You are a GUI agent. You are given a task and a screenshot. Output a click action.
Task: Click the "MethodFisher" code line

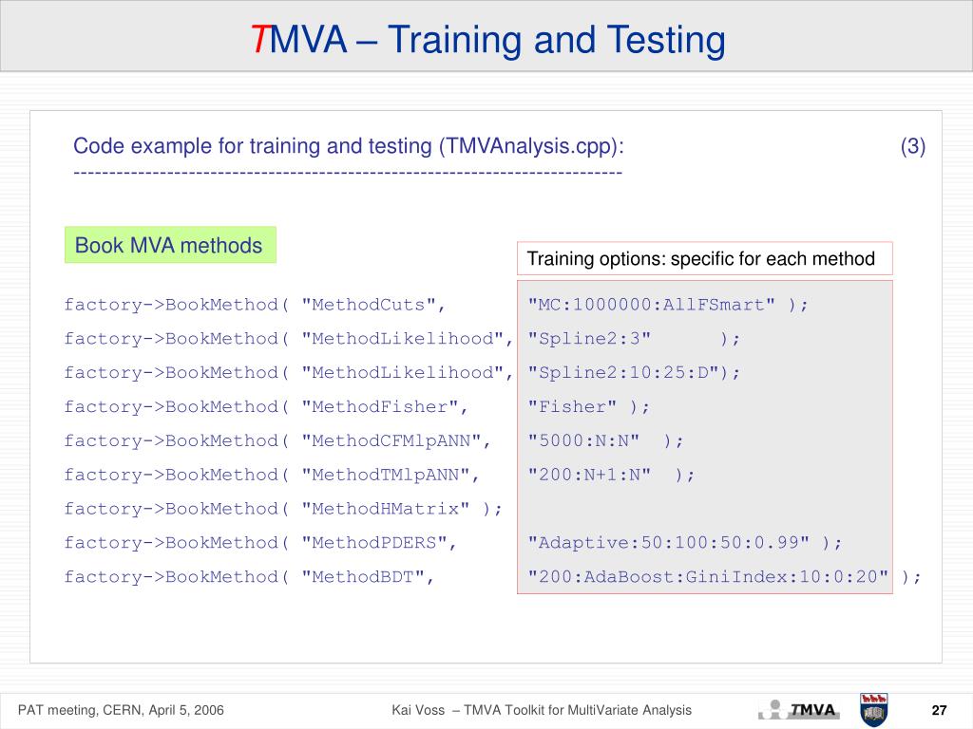click(266, 406)
